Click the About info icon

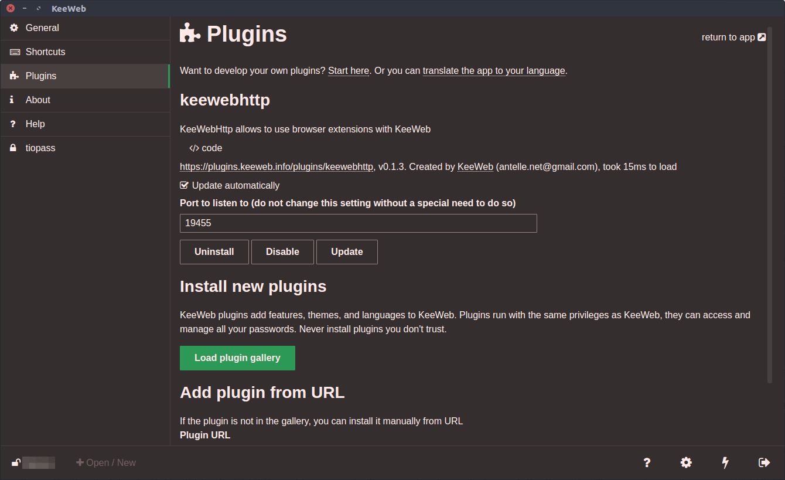coord(12,100)
